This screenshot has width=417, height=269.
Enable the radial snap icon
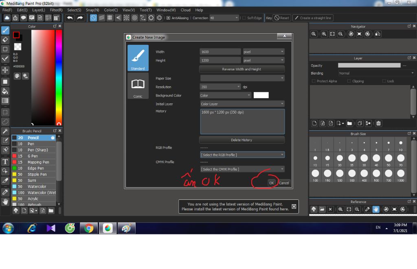pyautogui.click(x=126, y=18)
